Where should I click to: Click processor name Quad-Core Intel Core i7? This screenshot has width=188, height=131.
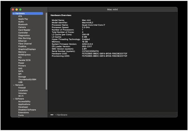click(x=93, y=25)
